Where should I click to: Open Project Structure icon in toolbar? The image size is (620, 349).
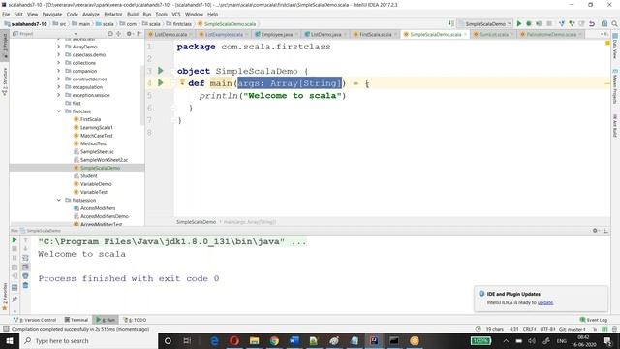pyautogui.click(x=604, y=23)
